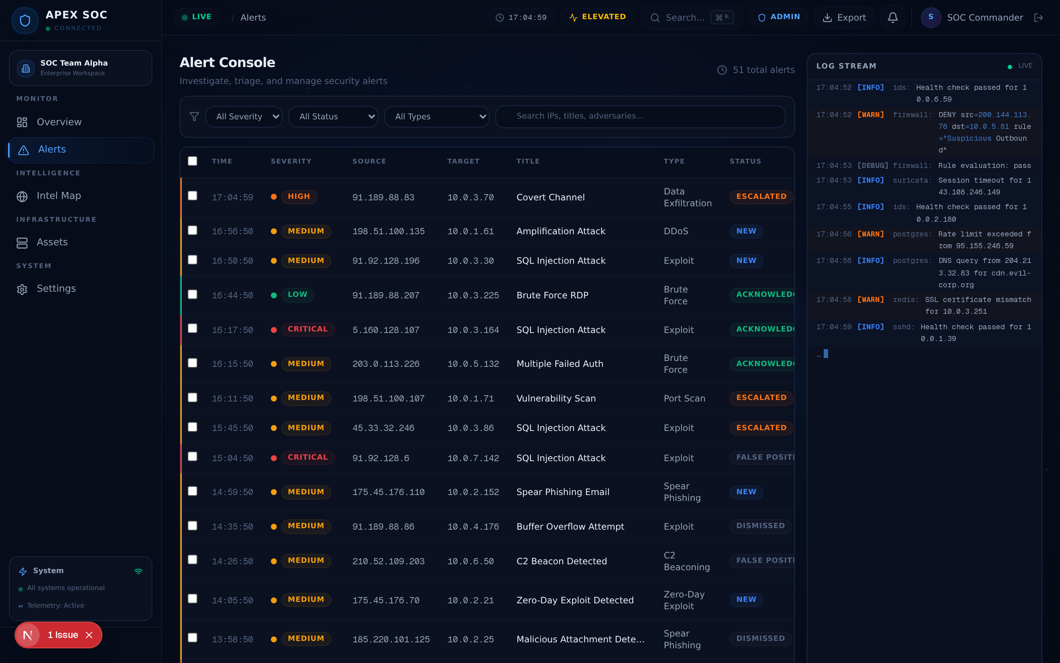Dismiss the 1 Issue badge

coord(89,635)
